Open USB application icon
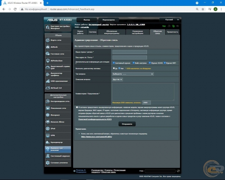225x180 pixels. coord(48,81)
